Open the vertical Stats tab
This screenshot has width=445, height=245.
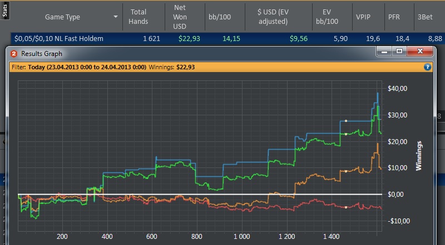coord(4,11)
